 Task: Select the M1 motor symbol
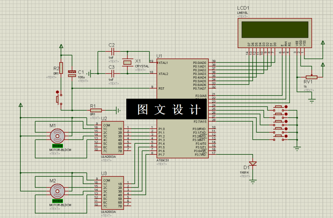coord(57,136)
